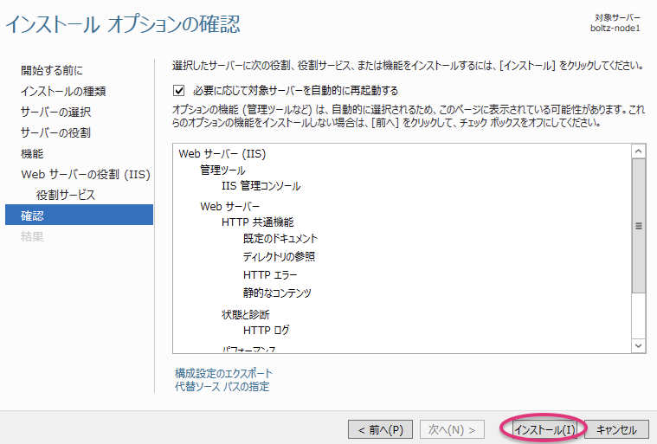Select the 機能 wizard step
This screenshot has width=657, height=444.
(x=32, y=154)
